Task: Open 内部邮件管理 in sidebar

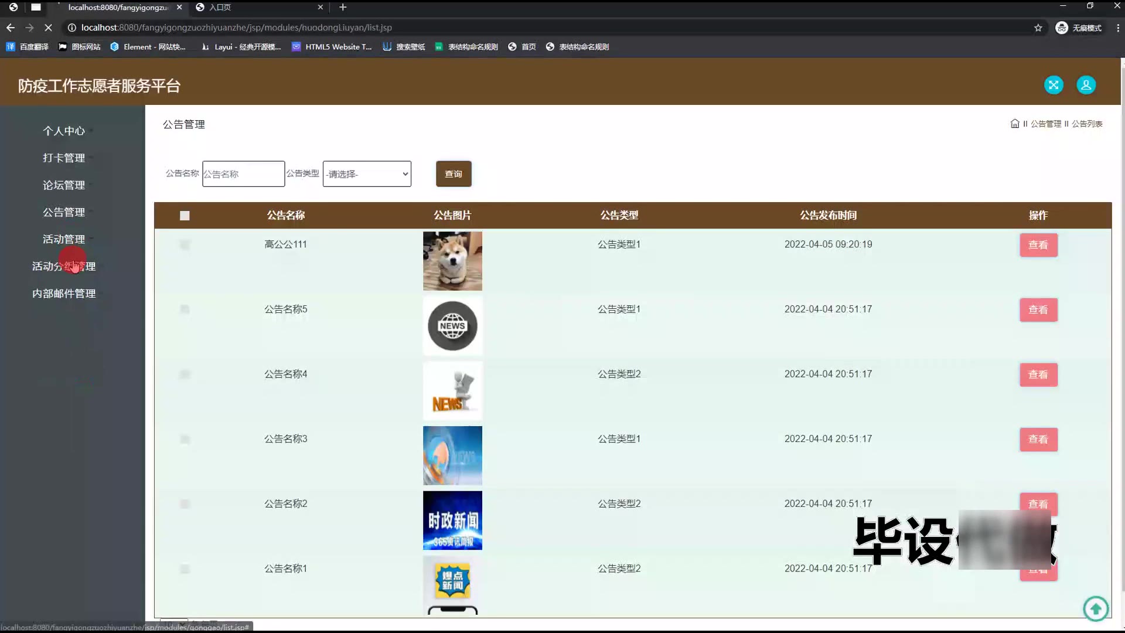Action: 64,293
